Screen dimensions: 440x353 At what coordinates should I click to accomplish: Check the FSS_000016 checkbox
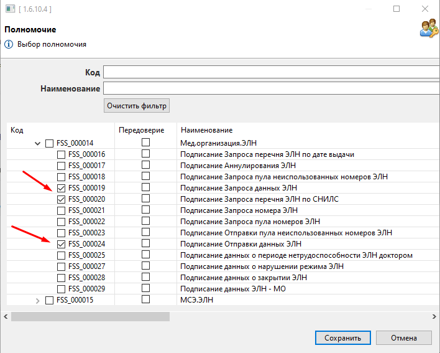(x=61, y=154)
